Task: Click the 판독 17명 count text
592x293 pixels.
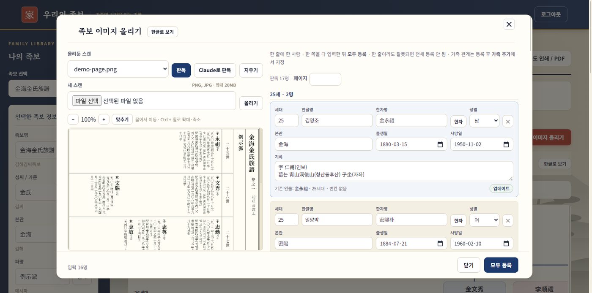Action: point(280,79)
